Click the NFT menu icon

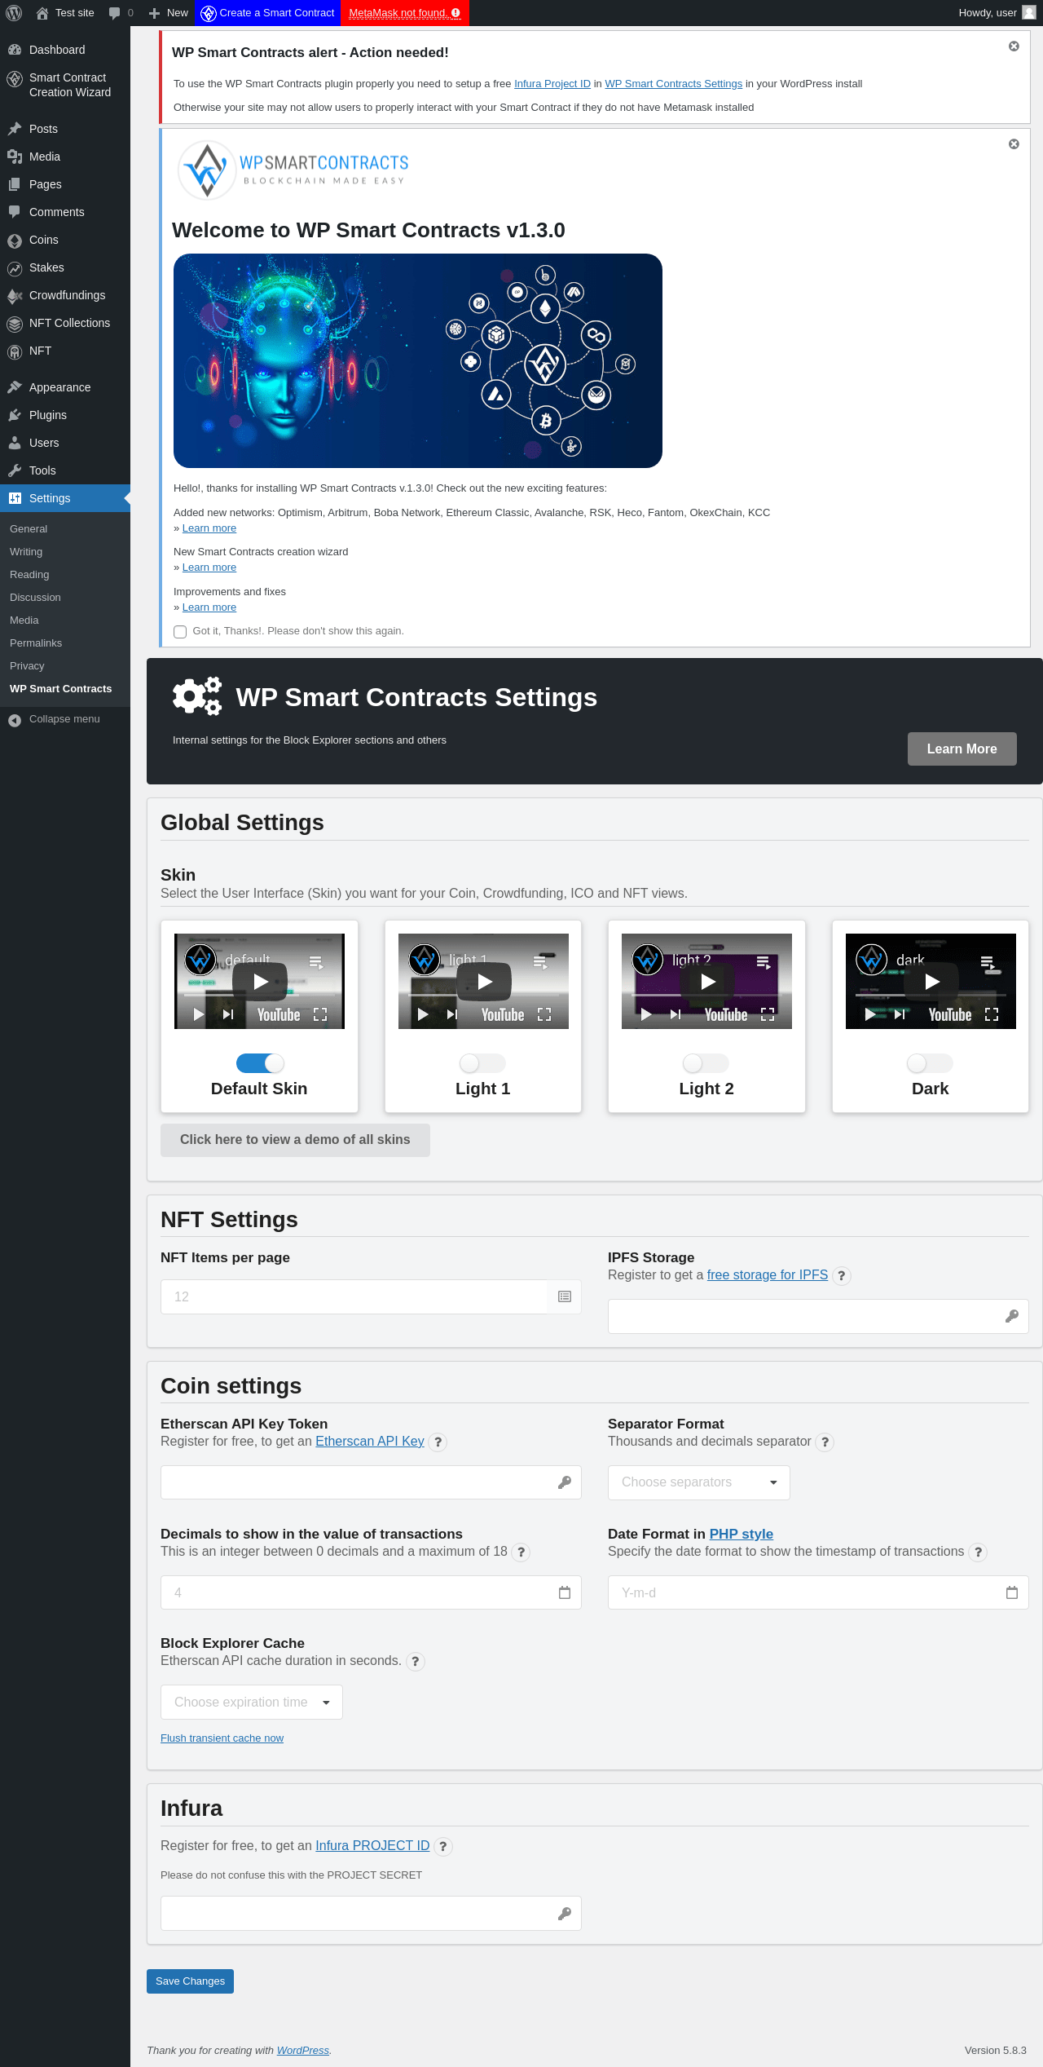(15, 351)
